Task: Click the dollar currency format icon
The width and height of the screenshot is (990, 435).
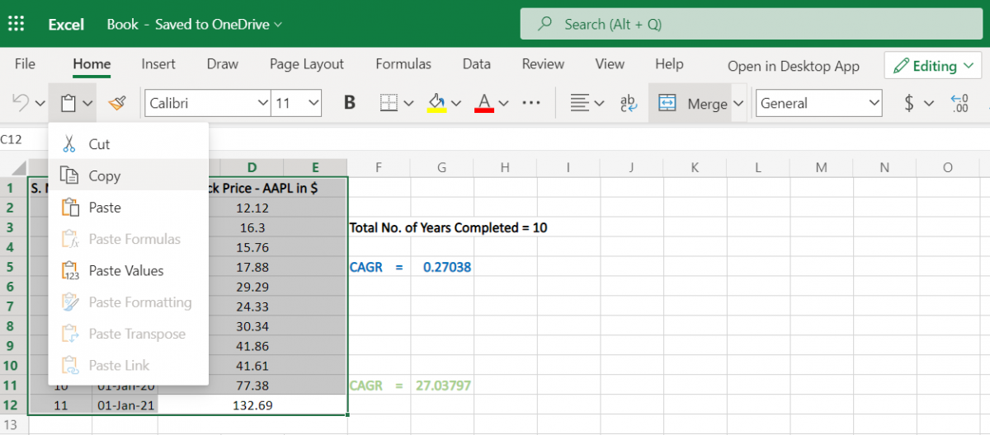Action: 909,103
